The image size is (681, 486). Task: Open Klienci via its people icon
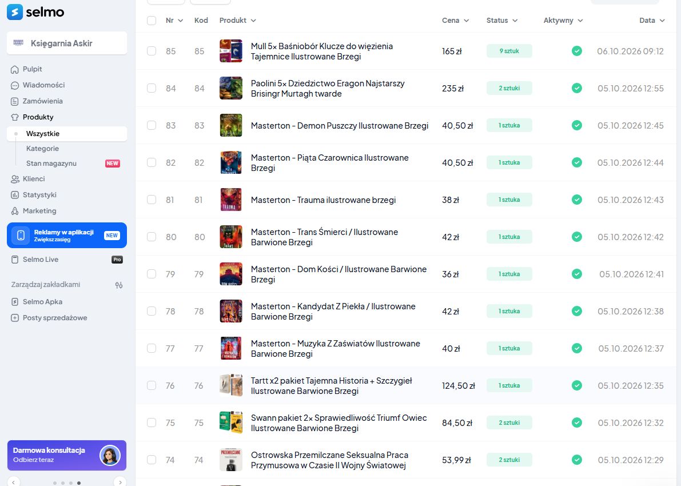coord(15,179)
